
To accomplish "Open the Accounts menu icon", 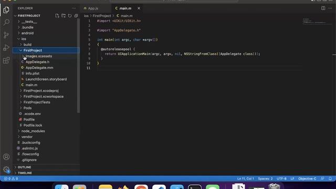I will 6,157.
